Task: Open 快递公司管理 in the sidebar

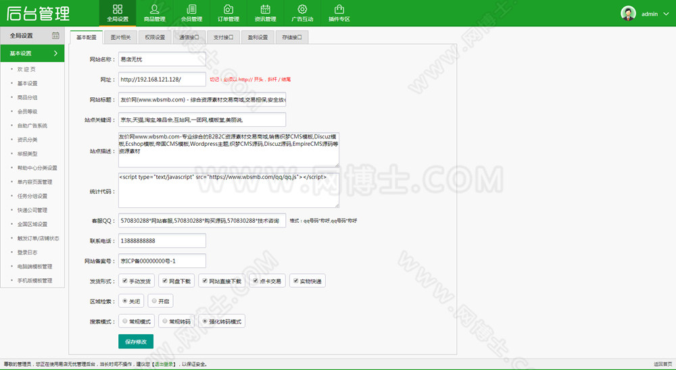Action: 32,210
